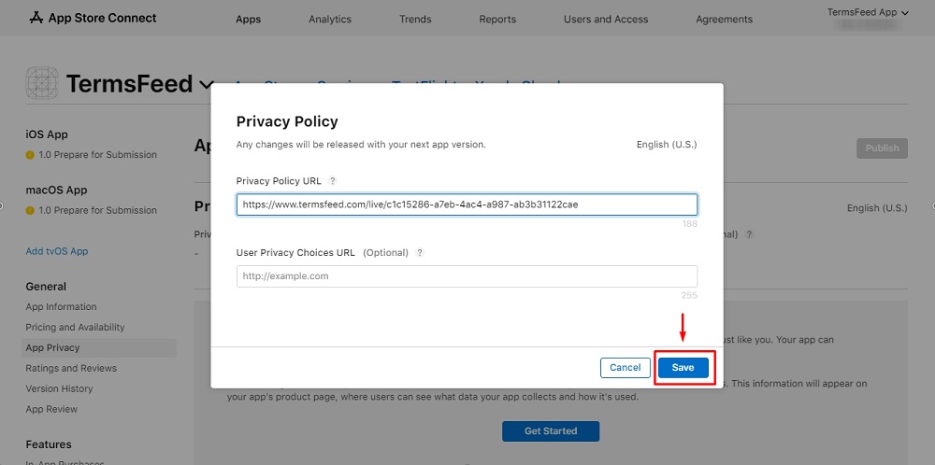The width and height of the screenshot is (935, 465).
Task: Open the Reports section
Action: tap(497, 19)
